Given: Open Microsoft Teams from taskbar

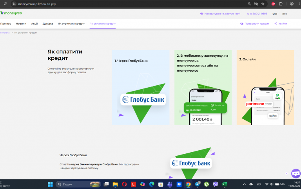Looking at the screenshot, I should click(170, 184).
